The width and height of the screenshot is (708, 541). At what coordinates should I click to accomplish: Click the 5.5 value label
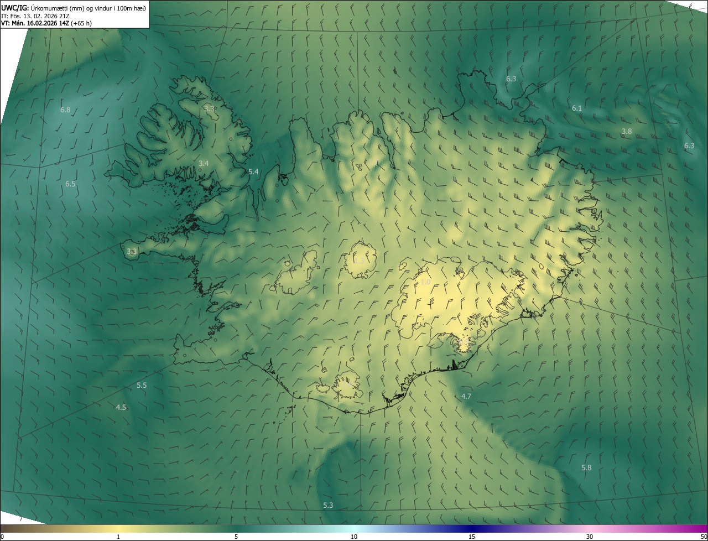(x=142, y=385)
